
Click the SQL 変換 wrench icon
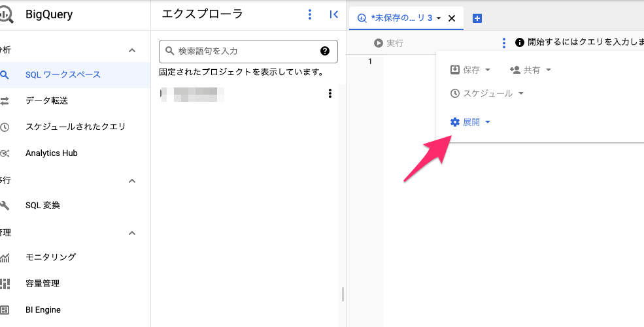[4, 206]
